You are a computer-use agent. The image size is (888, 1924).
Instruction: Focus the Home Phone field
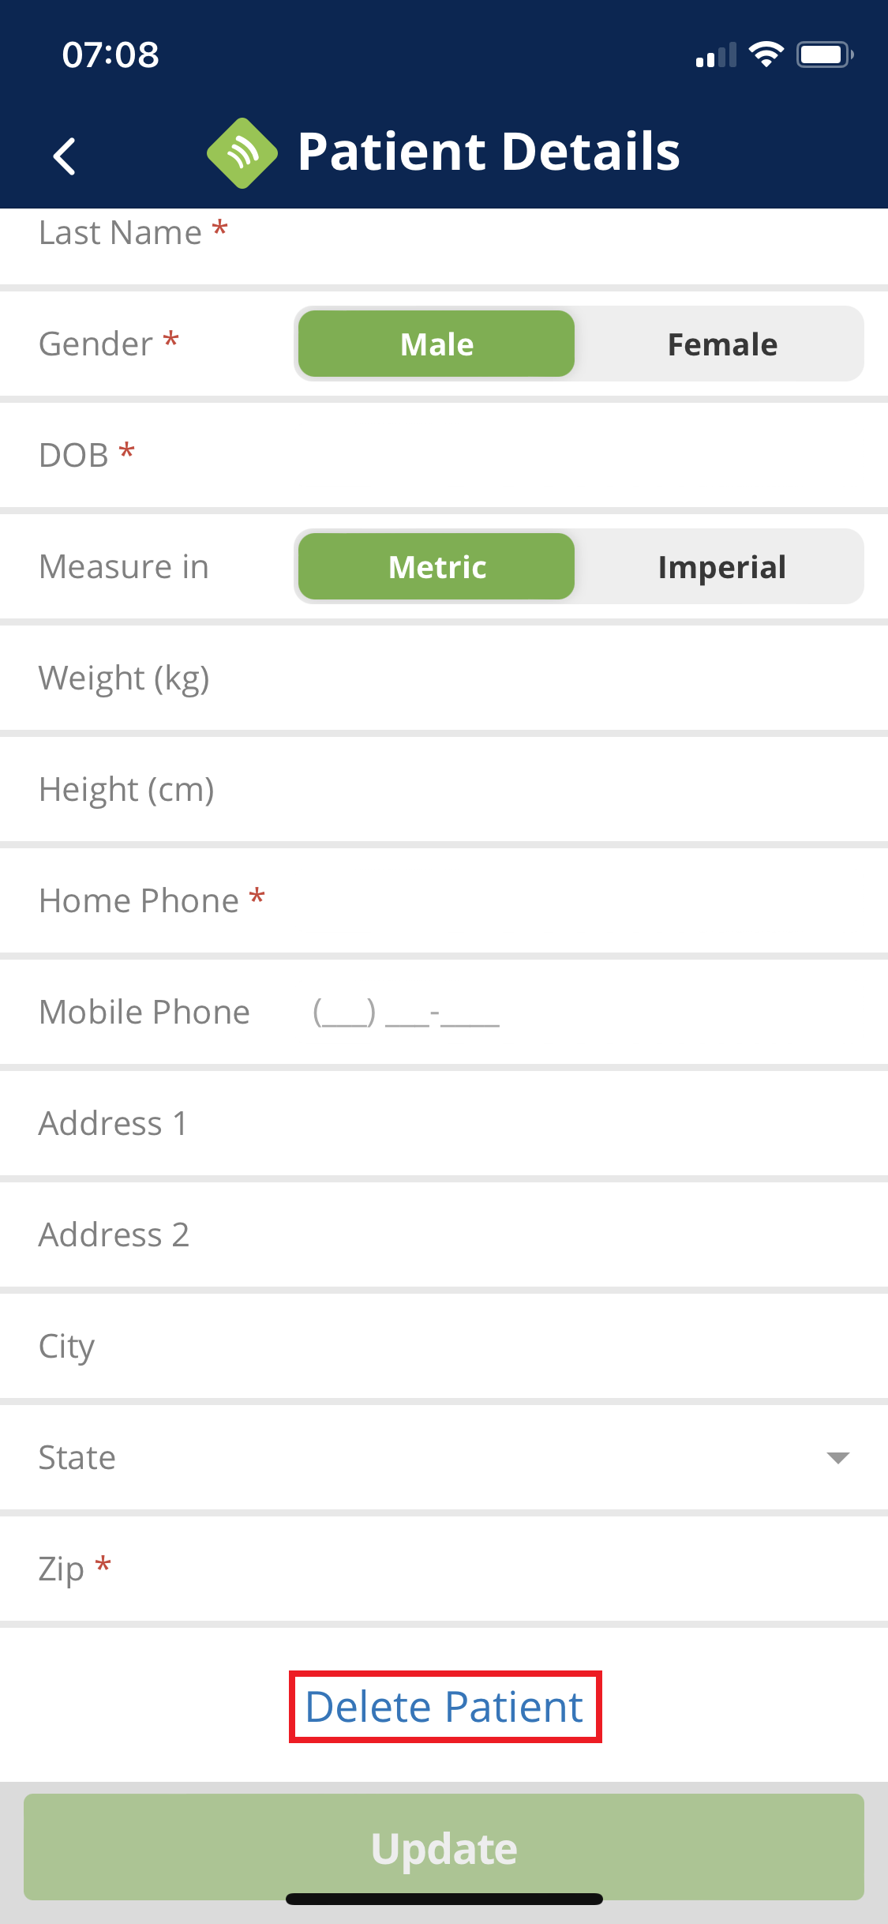[553, 901]
